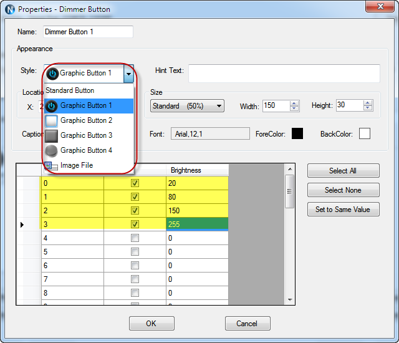This screenshot has width=399, height=343.
Task: Check the checkbox in row 6
Action: click(135, 266)
